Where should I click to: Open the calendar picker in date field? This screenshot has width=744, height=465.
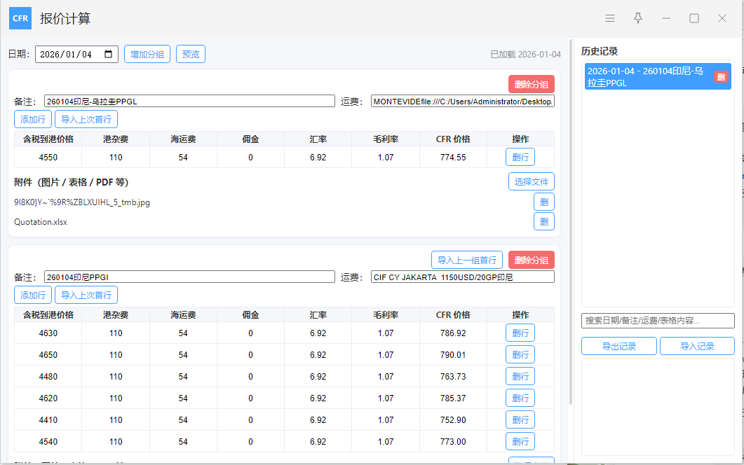(x=109, y=54)
